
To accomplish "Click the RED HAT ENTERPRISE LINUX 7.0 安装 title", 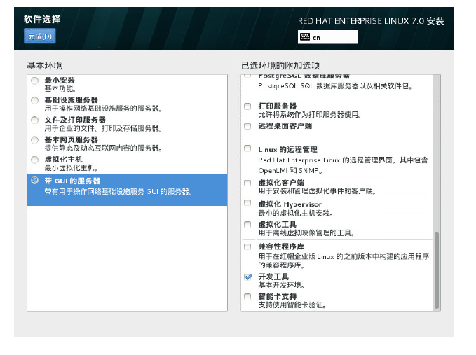I will coord(371,21).
